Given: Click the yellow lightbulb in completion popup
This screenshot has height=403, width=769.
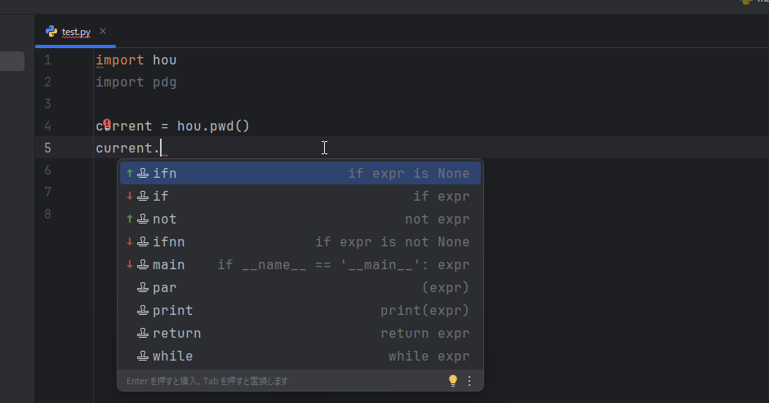Looking at the screenshot, I should coord(453,381).
